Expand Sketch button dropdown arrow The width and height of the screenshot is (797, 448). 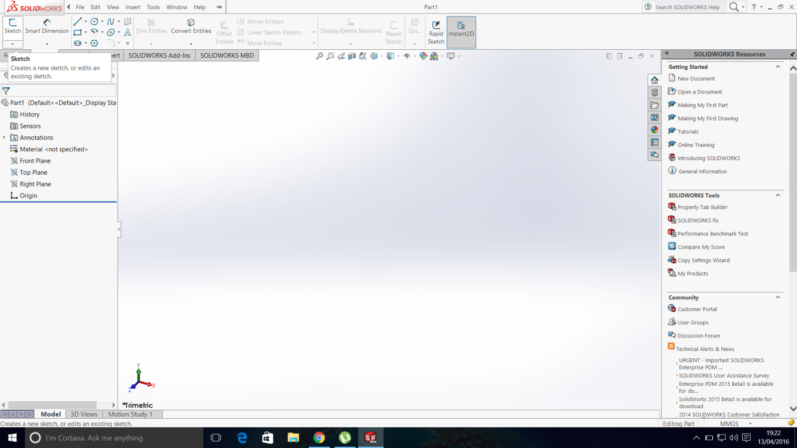(12, 44)
